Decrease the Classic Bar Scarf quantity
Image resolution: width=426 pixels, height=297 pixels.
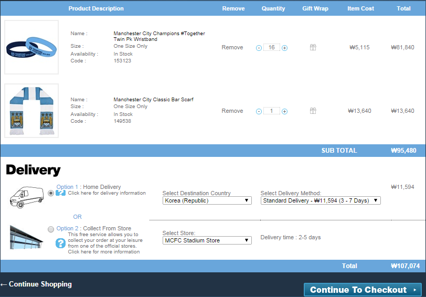259,111
